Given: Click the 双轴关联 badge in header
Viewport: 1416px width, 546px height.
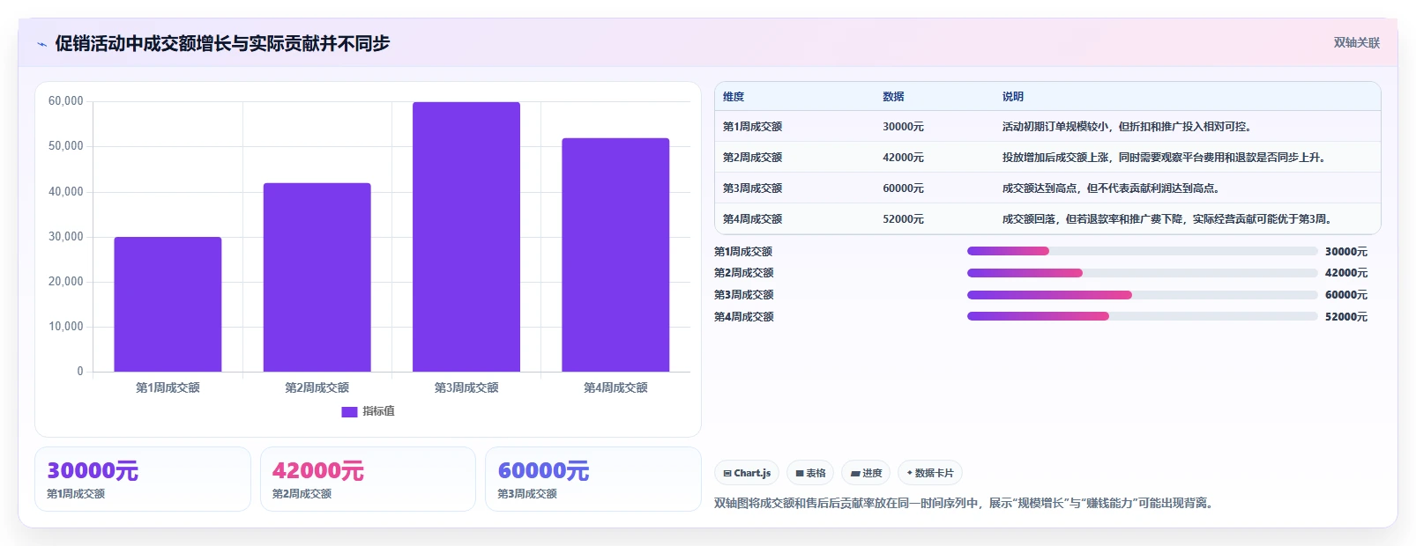Looking at the screenshot, I should tap(1356, 43).
